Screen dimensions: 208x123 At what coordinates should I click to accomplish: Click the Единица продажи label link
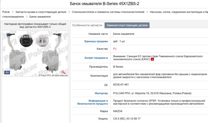coord(96,41)
